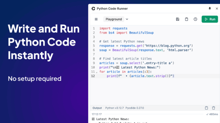Click the 'soup = BeautifulSoup(...)' line
Viewport: 220px width, 123px height.
[x=146, y=50]
